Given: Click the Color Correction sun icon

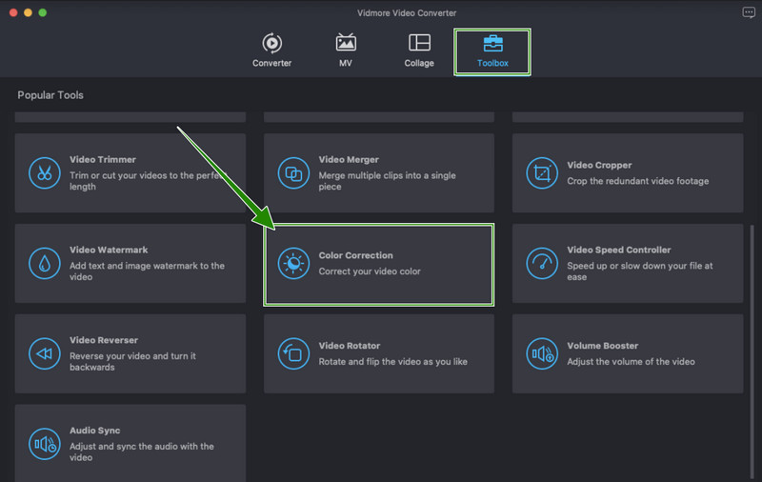Looking at the screenshot, I should 293,263.
